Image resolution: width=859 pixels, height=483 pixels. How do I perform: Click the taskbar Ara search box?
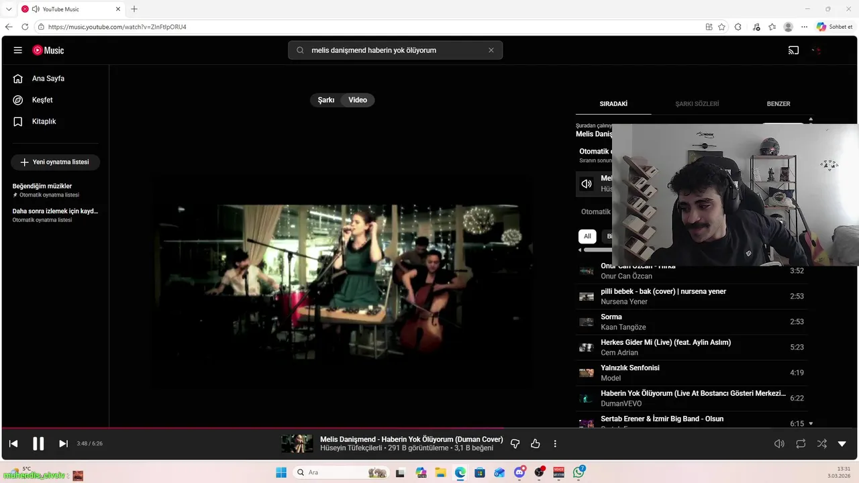[341, 472]
